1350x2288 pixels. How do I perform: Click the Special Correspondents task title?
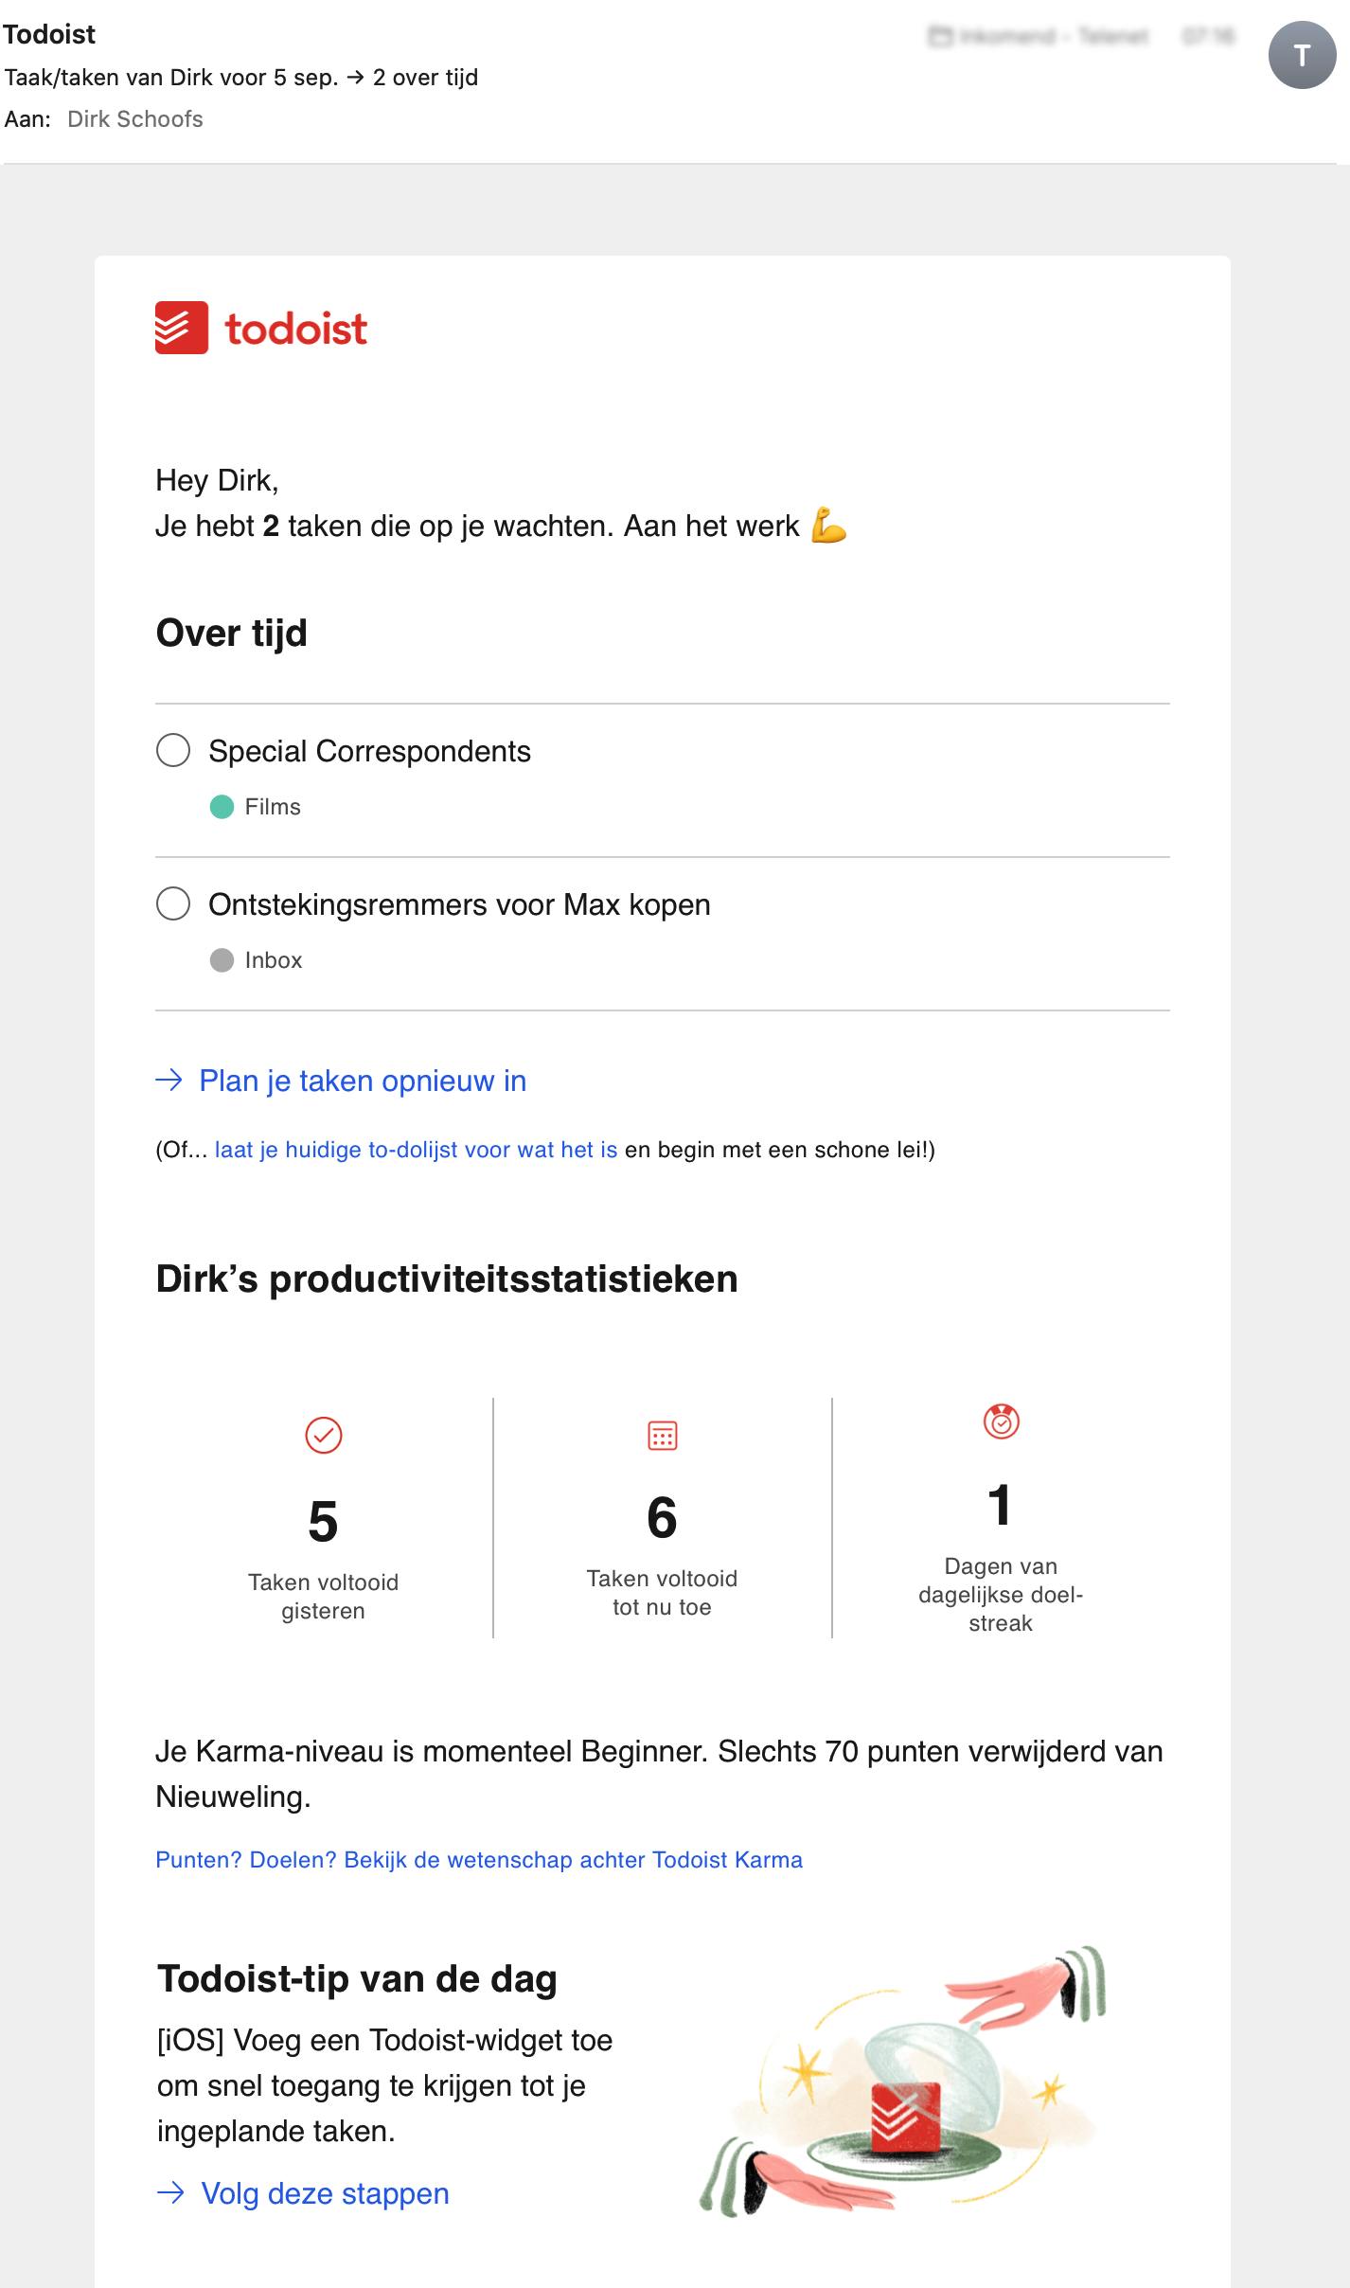click(x=369, y=751)
